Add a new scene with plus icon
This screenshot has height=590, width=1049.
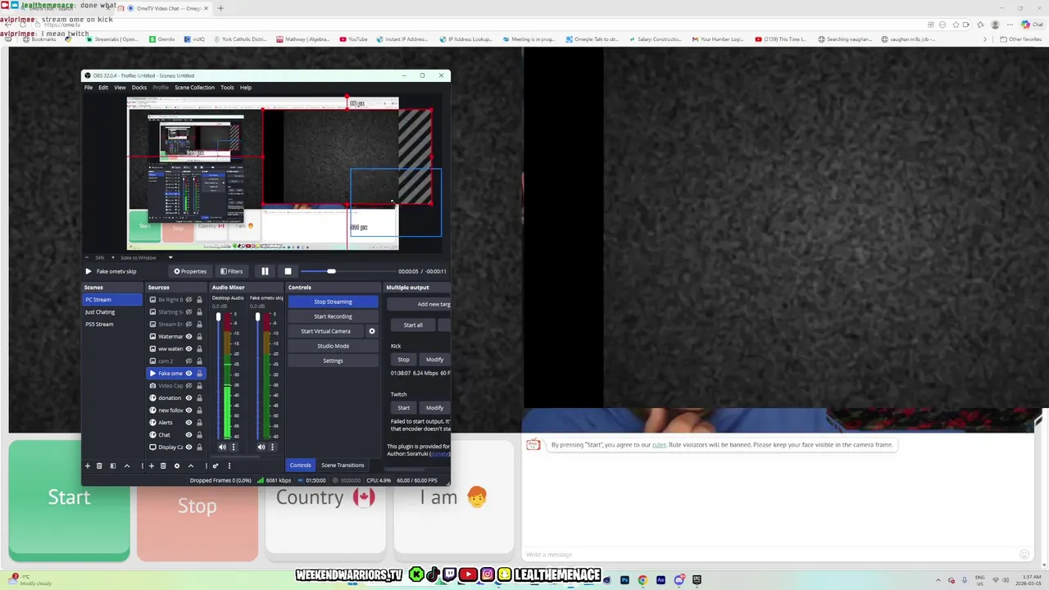(x=88, y=465)
